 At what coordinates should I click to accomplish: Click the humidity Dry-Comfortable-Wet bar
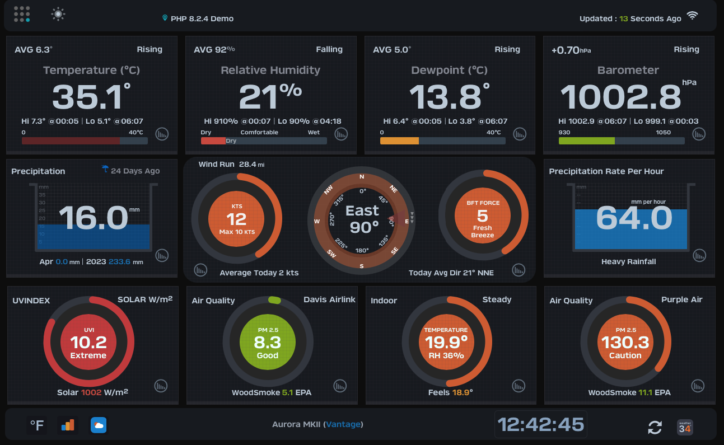pyautogui.click(x=264, y=141)
